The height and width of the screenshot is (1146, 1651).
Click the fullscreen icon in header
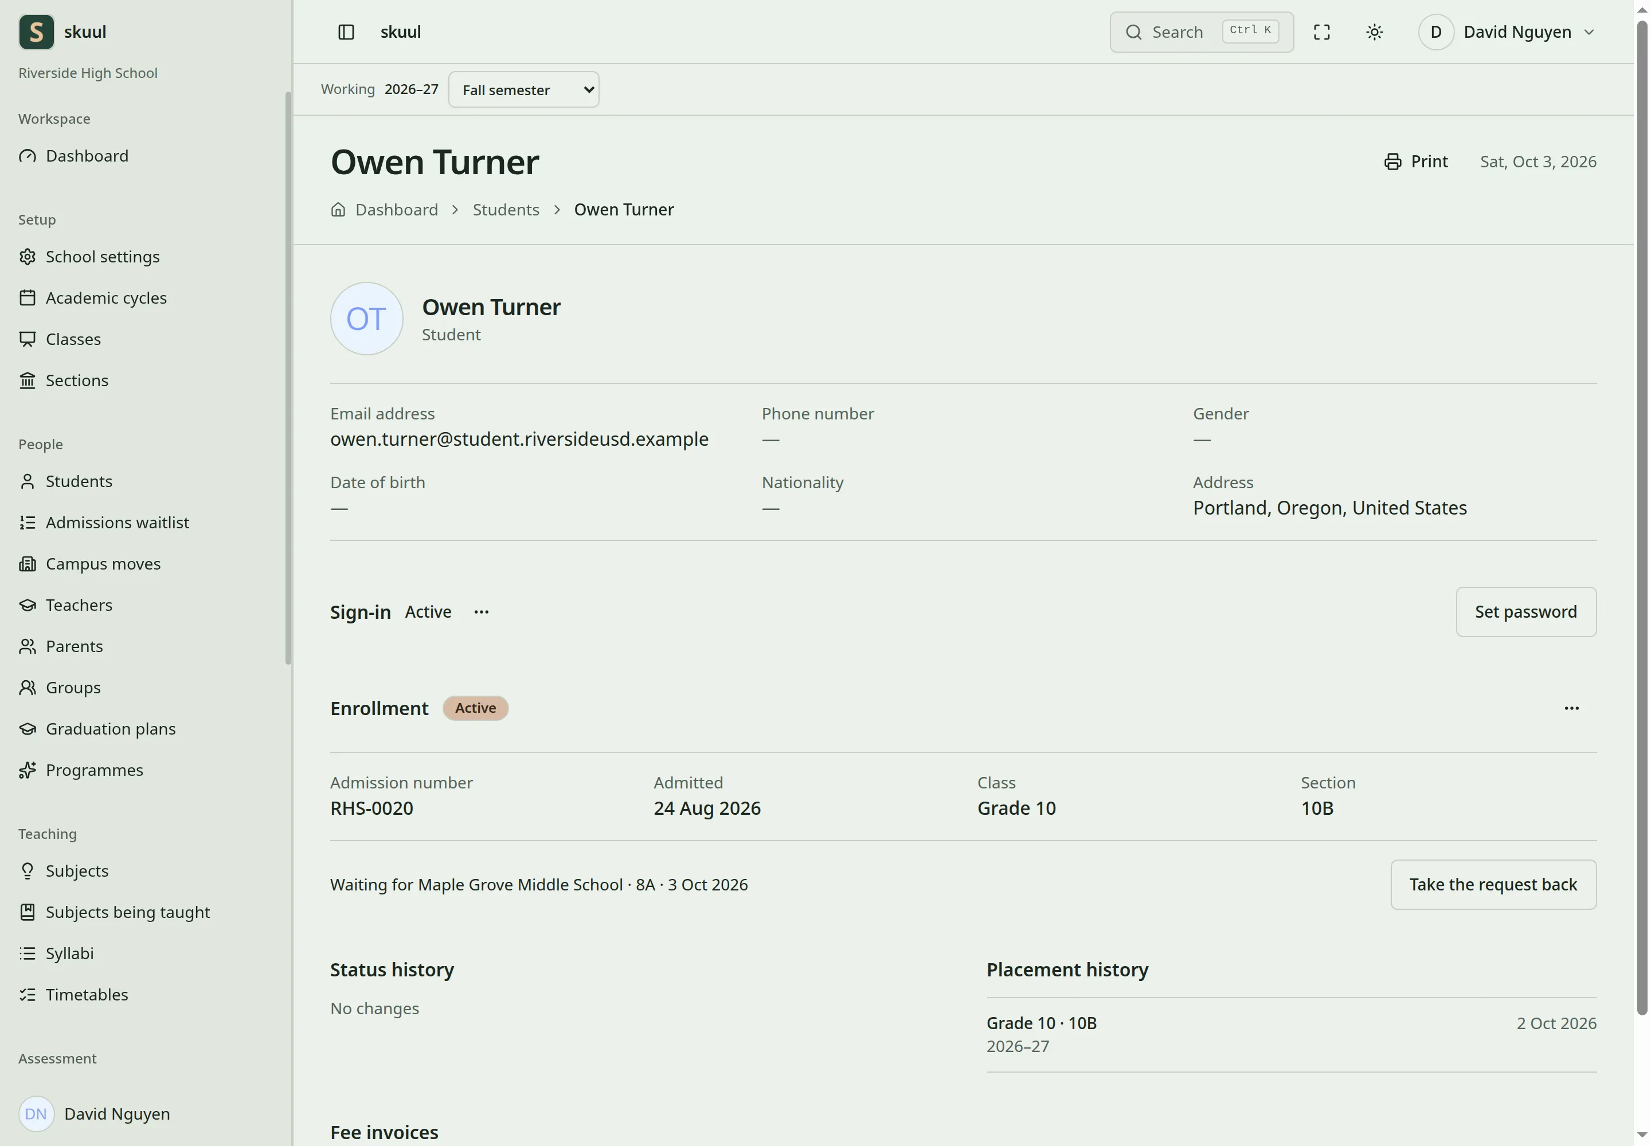pyautogui.click(x=1321, y=32)
